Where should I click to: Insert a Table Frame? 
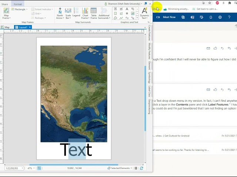pos(94,13)
